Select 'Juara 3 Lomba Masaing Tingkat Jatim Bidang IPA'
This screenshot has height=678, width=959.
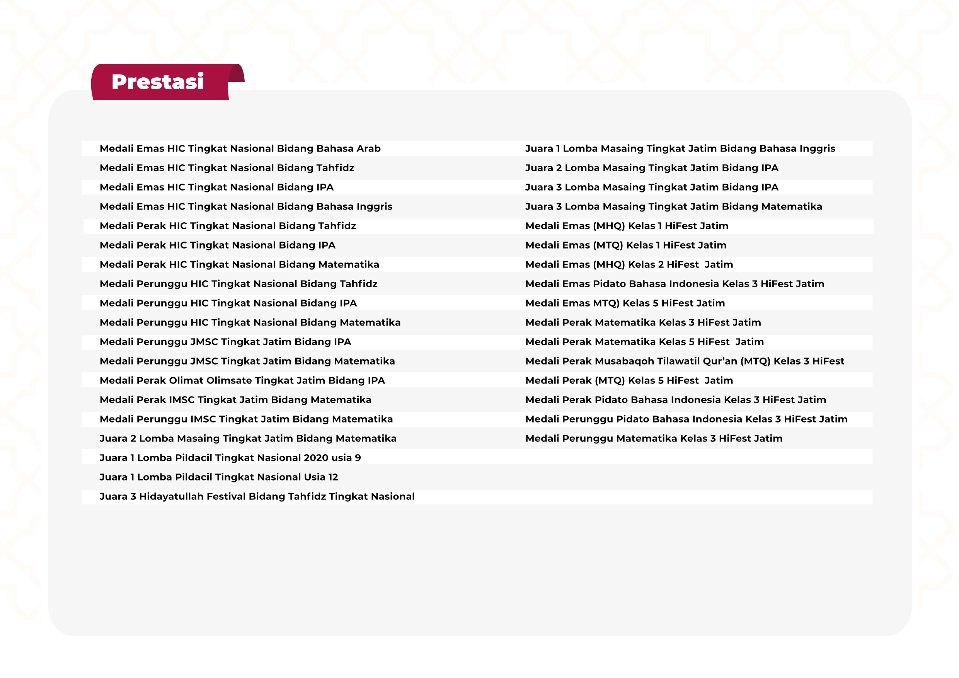tap(652, 187)
